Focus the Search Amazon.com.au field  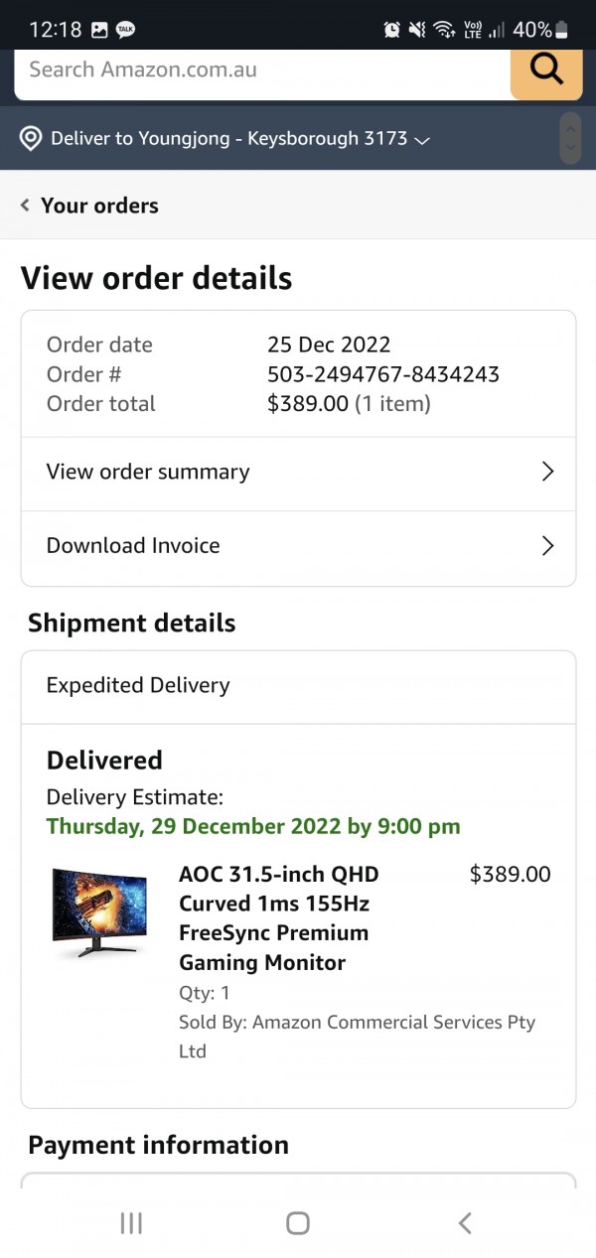tap(262, 71)
